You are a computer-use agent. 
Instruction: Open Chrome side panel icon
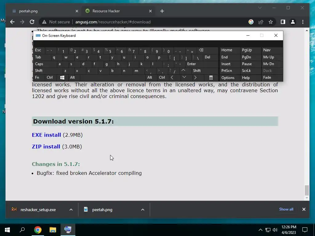283,22
